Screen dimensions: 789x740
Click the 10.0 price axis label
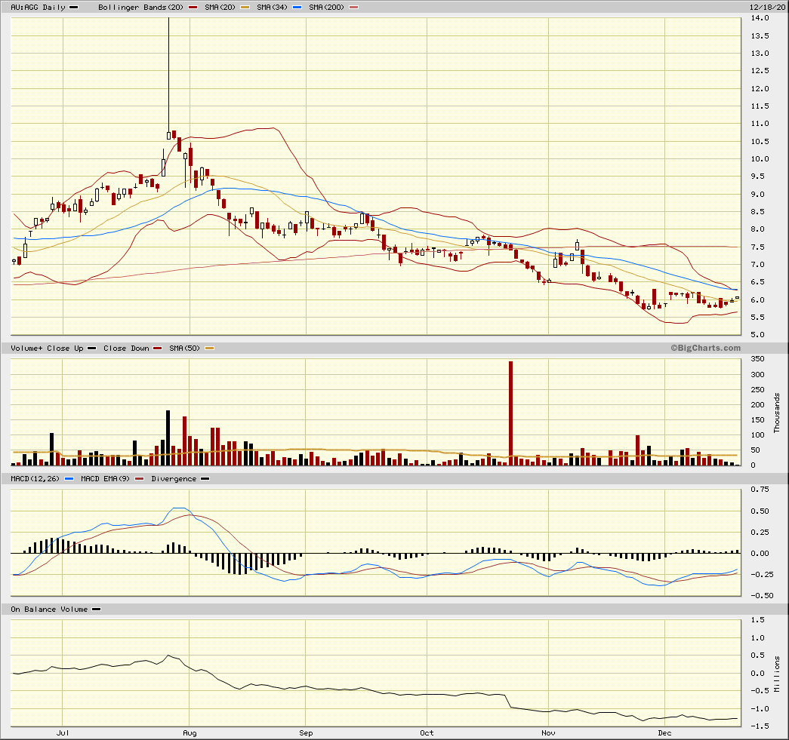[760, 159]
